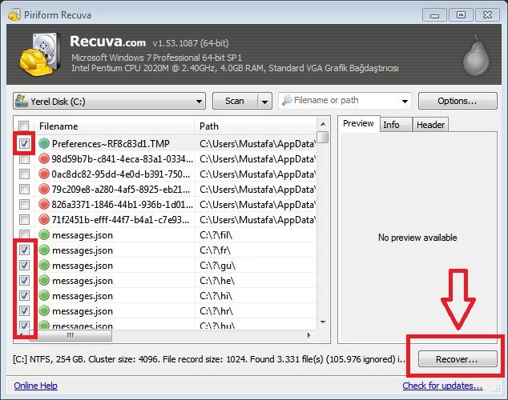The image size is (508, 400).
Task: Click in the Filename or path search field
Action: click(345, 101)
